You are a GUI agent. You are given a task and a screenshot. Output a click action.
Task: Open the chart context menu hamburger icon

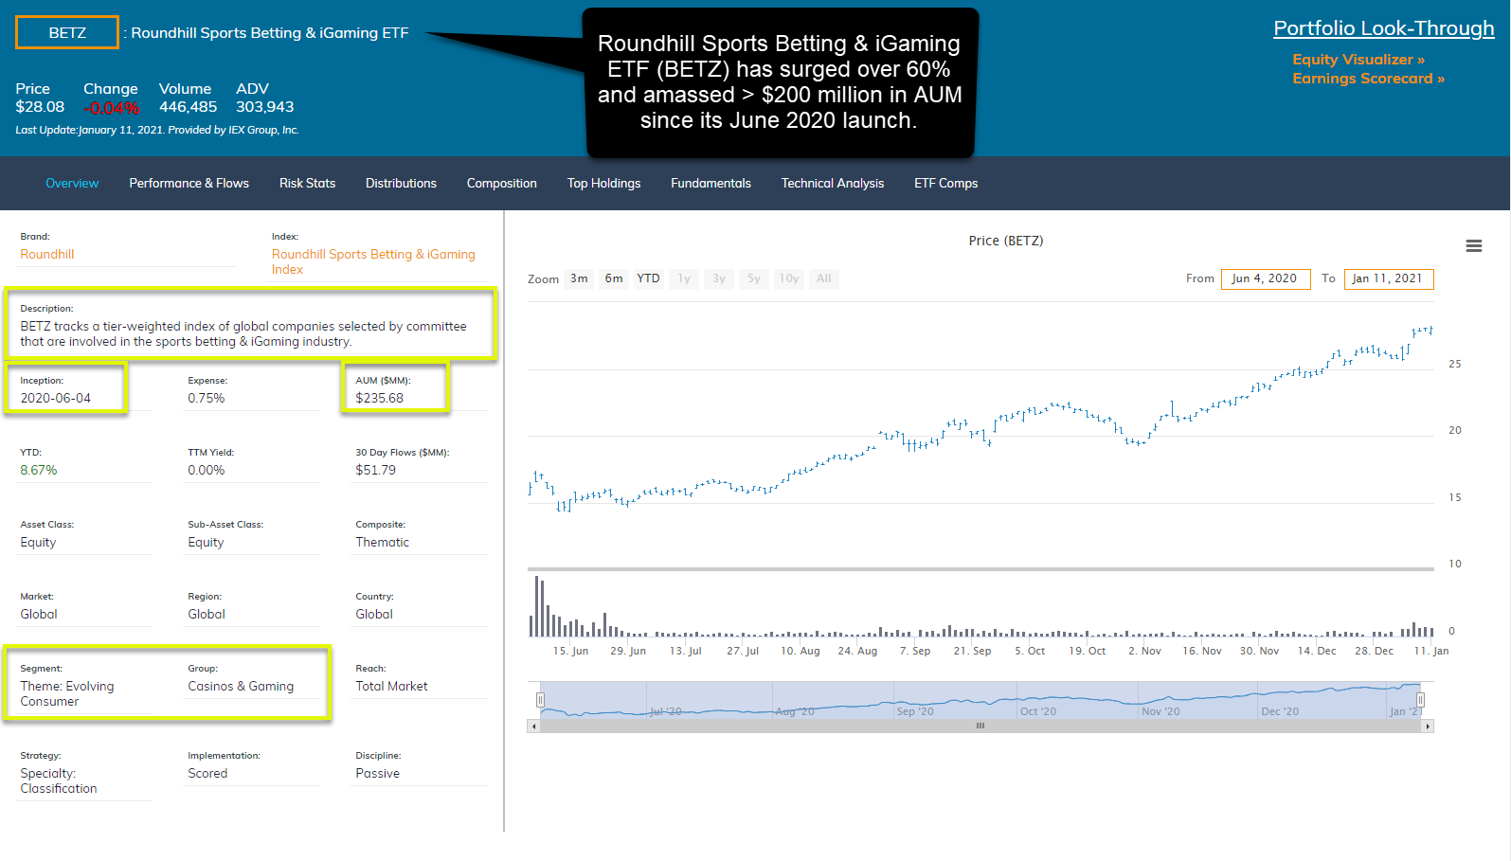tap(1473, 245)
